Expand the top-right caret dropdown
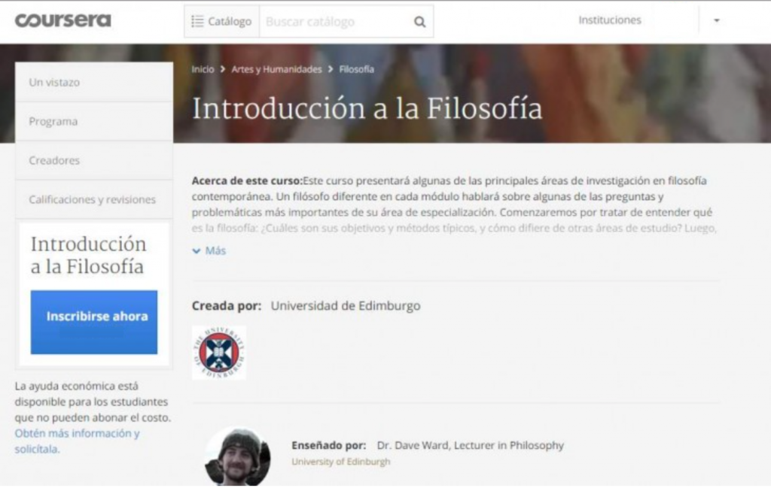 point(716,21)
